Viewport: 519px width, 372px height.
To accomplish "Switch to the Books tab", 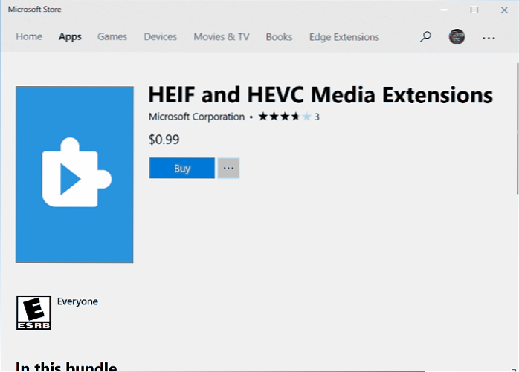I will 279,37.
